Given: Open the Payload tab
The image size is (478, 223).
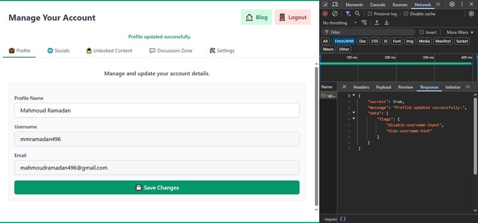Looking at the screenshot, I should coord(384,87).
